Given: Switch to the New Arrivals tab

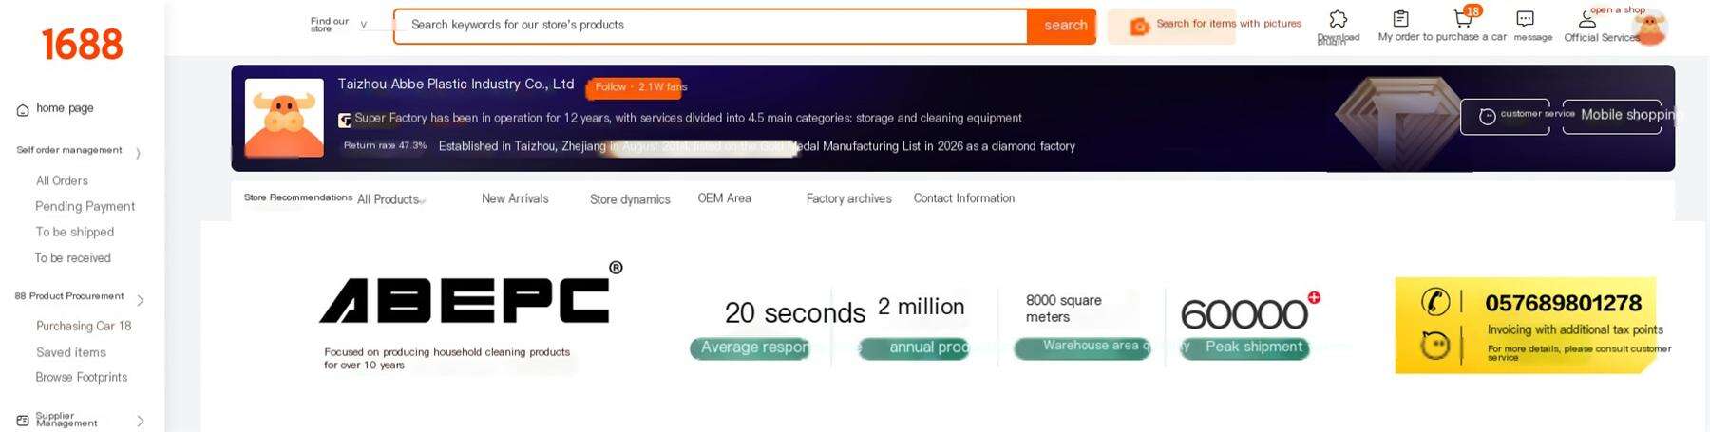Looking at the screenshot, I should 515,198.
